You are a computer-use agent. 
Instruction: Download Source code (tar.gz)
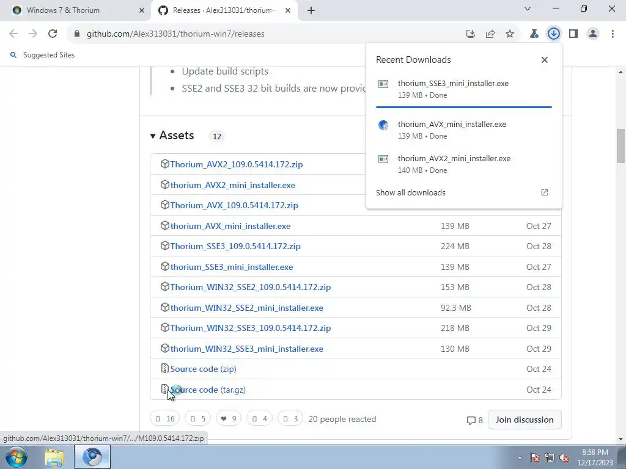coord(208,390)
